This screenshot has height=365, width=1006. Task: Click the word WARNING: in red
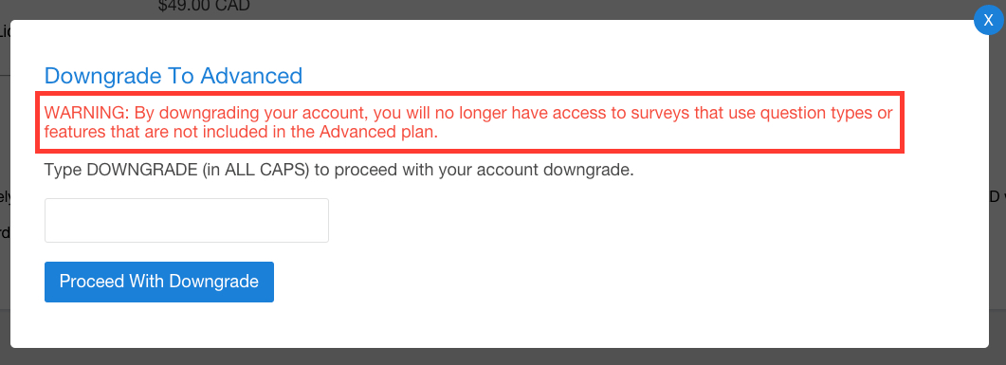[x=86, y=114]
